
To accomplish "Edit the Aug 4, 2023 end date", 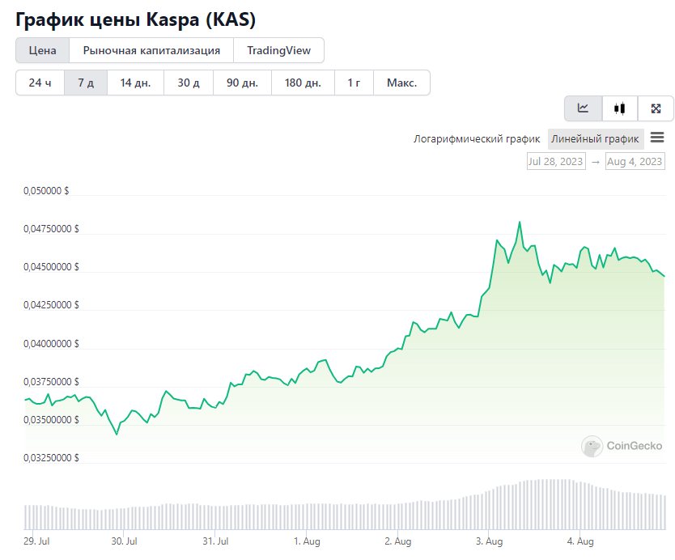I will pos(635,161).
